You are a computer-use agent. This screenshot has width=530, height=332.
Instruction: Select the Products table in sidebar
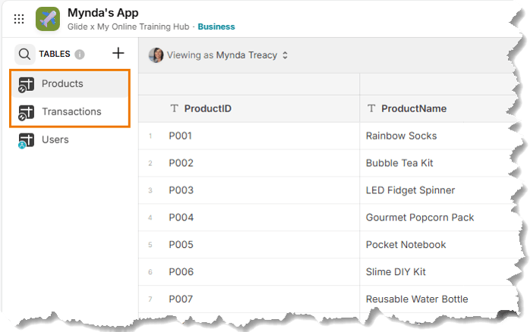[x=70, y=84]
